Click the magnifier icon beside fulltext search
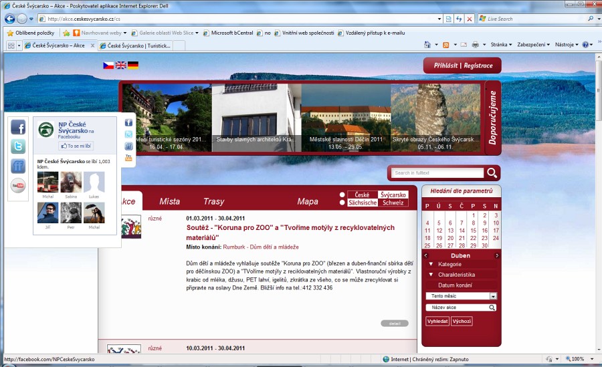 click(492, 173)
